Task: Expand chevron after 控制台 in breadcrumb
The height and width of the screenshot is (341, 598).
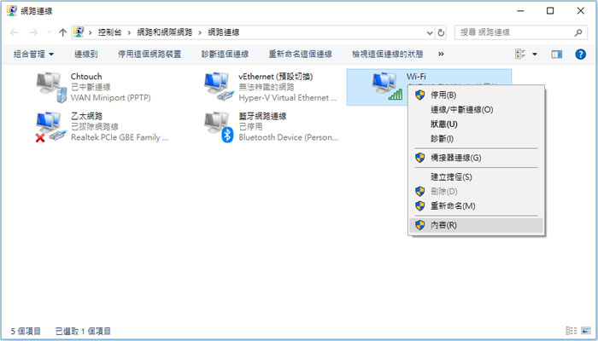Action: click(x=129, y=32)
